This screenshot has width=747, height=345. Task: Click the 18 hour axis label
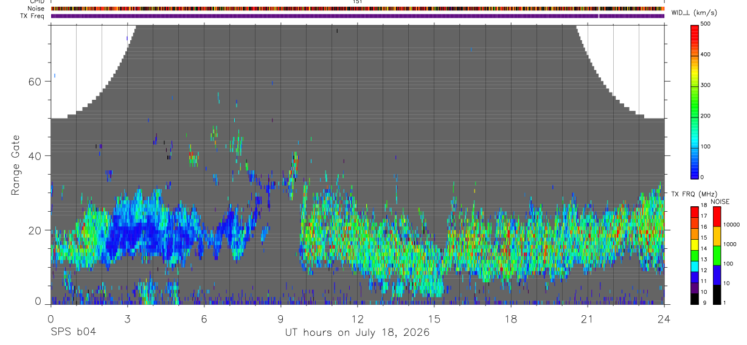click(511, 319)
